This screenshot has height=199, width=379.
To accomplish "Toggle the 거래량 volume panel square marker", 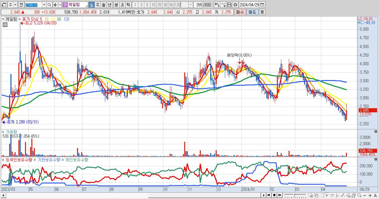I will [x=3, y=132].
